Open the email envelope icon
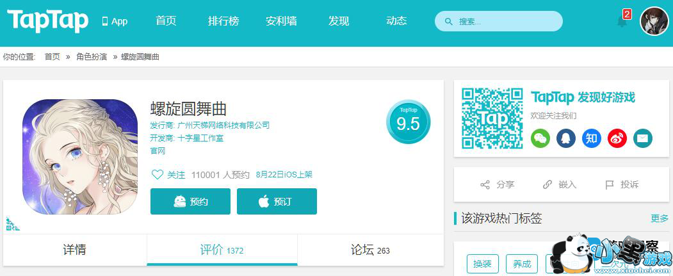 point(643,138)
